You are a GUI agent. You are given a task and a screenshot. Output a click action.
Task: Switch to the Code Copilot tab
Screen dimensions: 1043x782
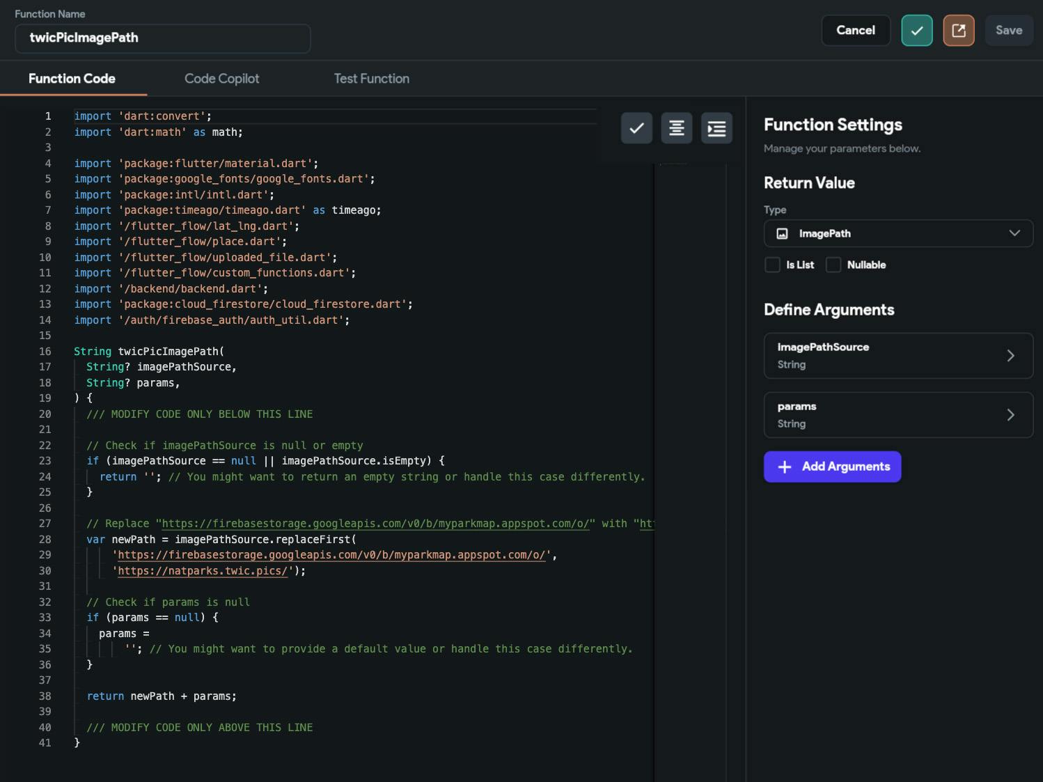coord(221,79)
